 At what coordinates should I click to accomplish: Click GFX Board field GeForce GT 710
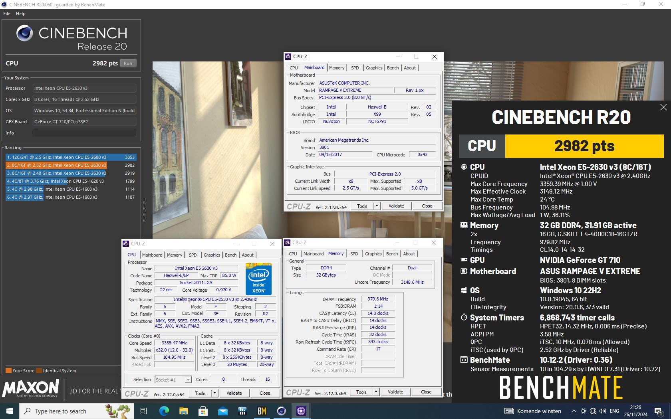tap(84, 122)
